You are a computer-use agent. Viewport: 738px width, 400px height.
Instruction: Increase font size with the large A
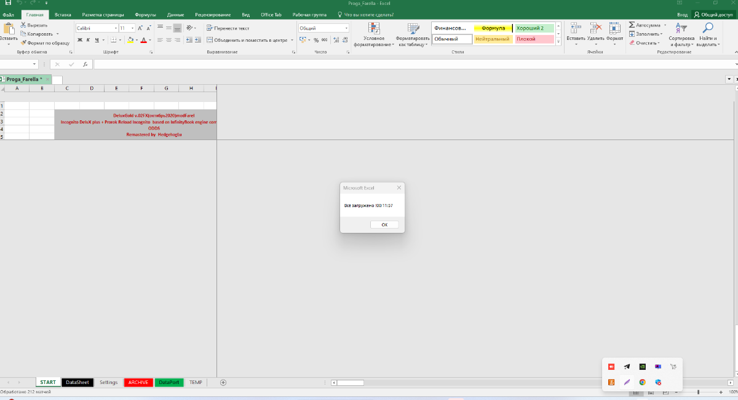click(140, 28)
